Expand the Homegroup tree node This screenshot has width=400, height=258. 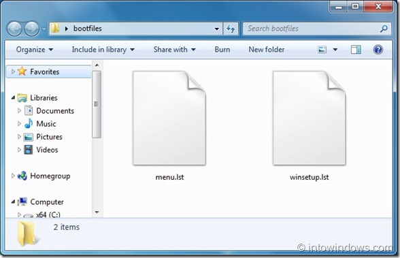(x=13, y=176)
